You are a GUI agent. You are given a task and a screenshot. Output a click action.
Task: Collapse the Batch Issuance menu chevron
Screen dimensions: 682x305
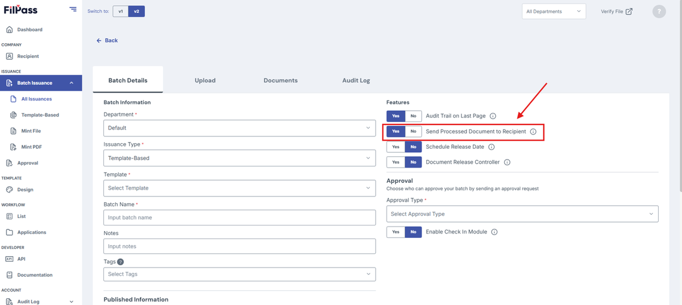72,83
